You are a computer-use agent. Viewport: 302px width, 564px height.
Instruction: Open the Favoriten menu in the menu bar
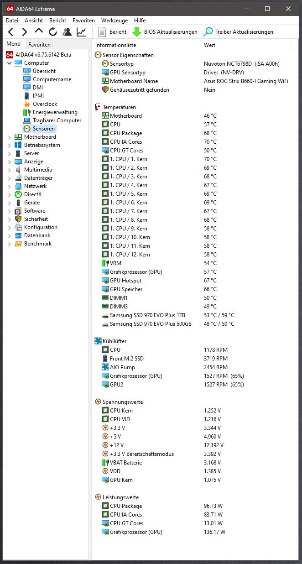[x=83, y=21]
